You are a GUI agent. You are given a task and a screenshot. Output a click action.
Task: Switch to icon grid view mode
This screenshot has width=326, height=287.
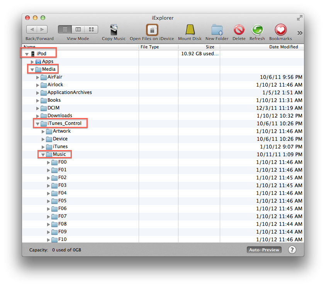91,29
